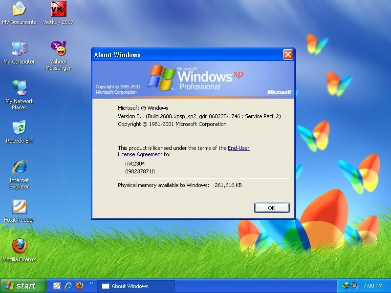Launch Firefox from Quick Launch bar
Viewport: 391px width, 293px height.
click(80, 286)
